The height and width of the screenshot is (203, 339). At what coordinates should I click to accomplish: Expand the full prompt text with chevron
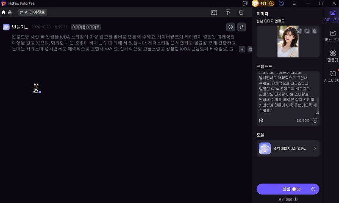click(242, 49)
